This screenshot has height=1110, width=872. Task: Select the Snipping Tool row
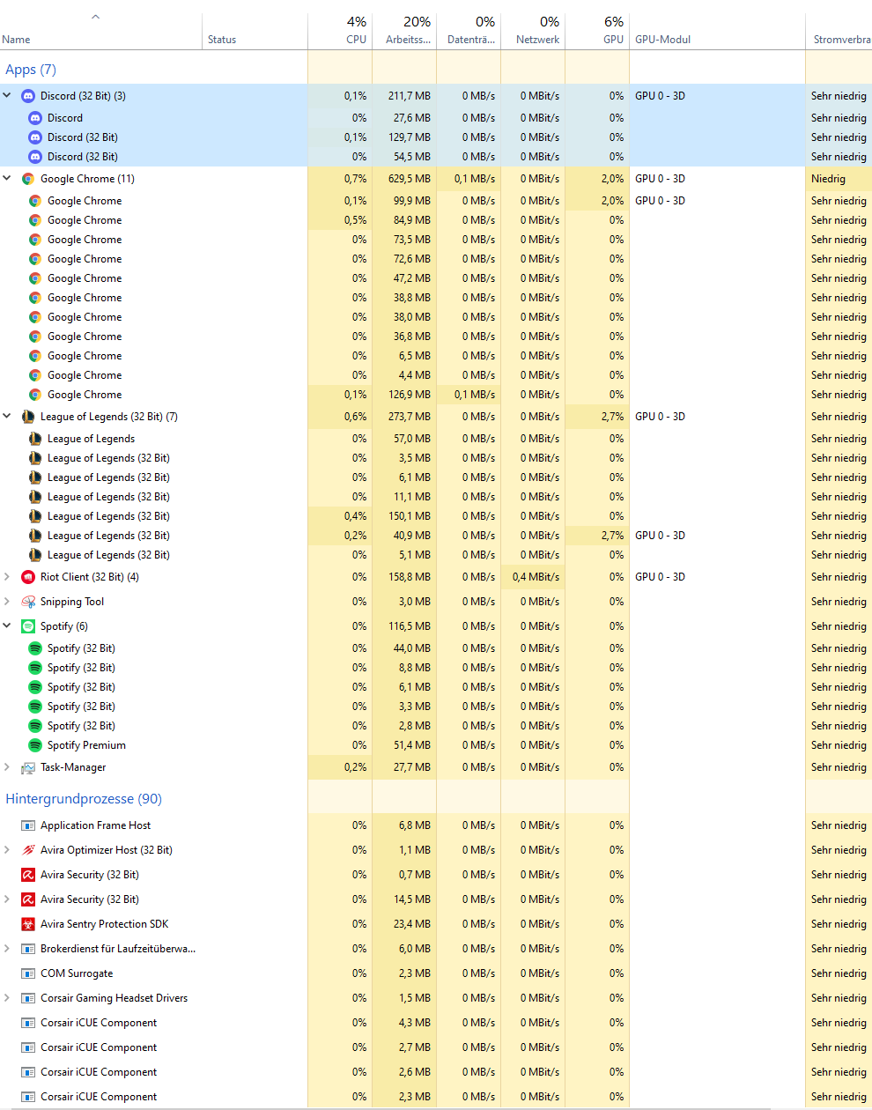click(436, 602)
